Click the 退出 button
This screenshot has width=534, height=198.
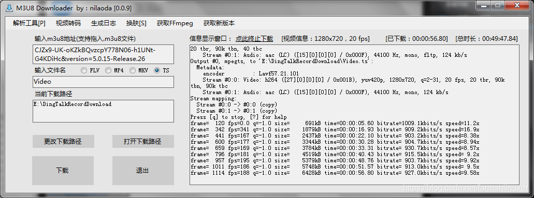[143, 171]
